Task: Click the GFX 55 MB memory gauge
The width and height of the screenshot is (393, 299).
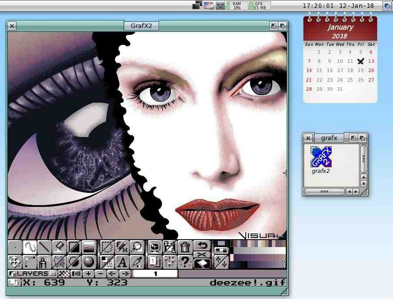Action: 260,6
